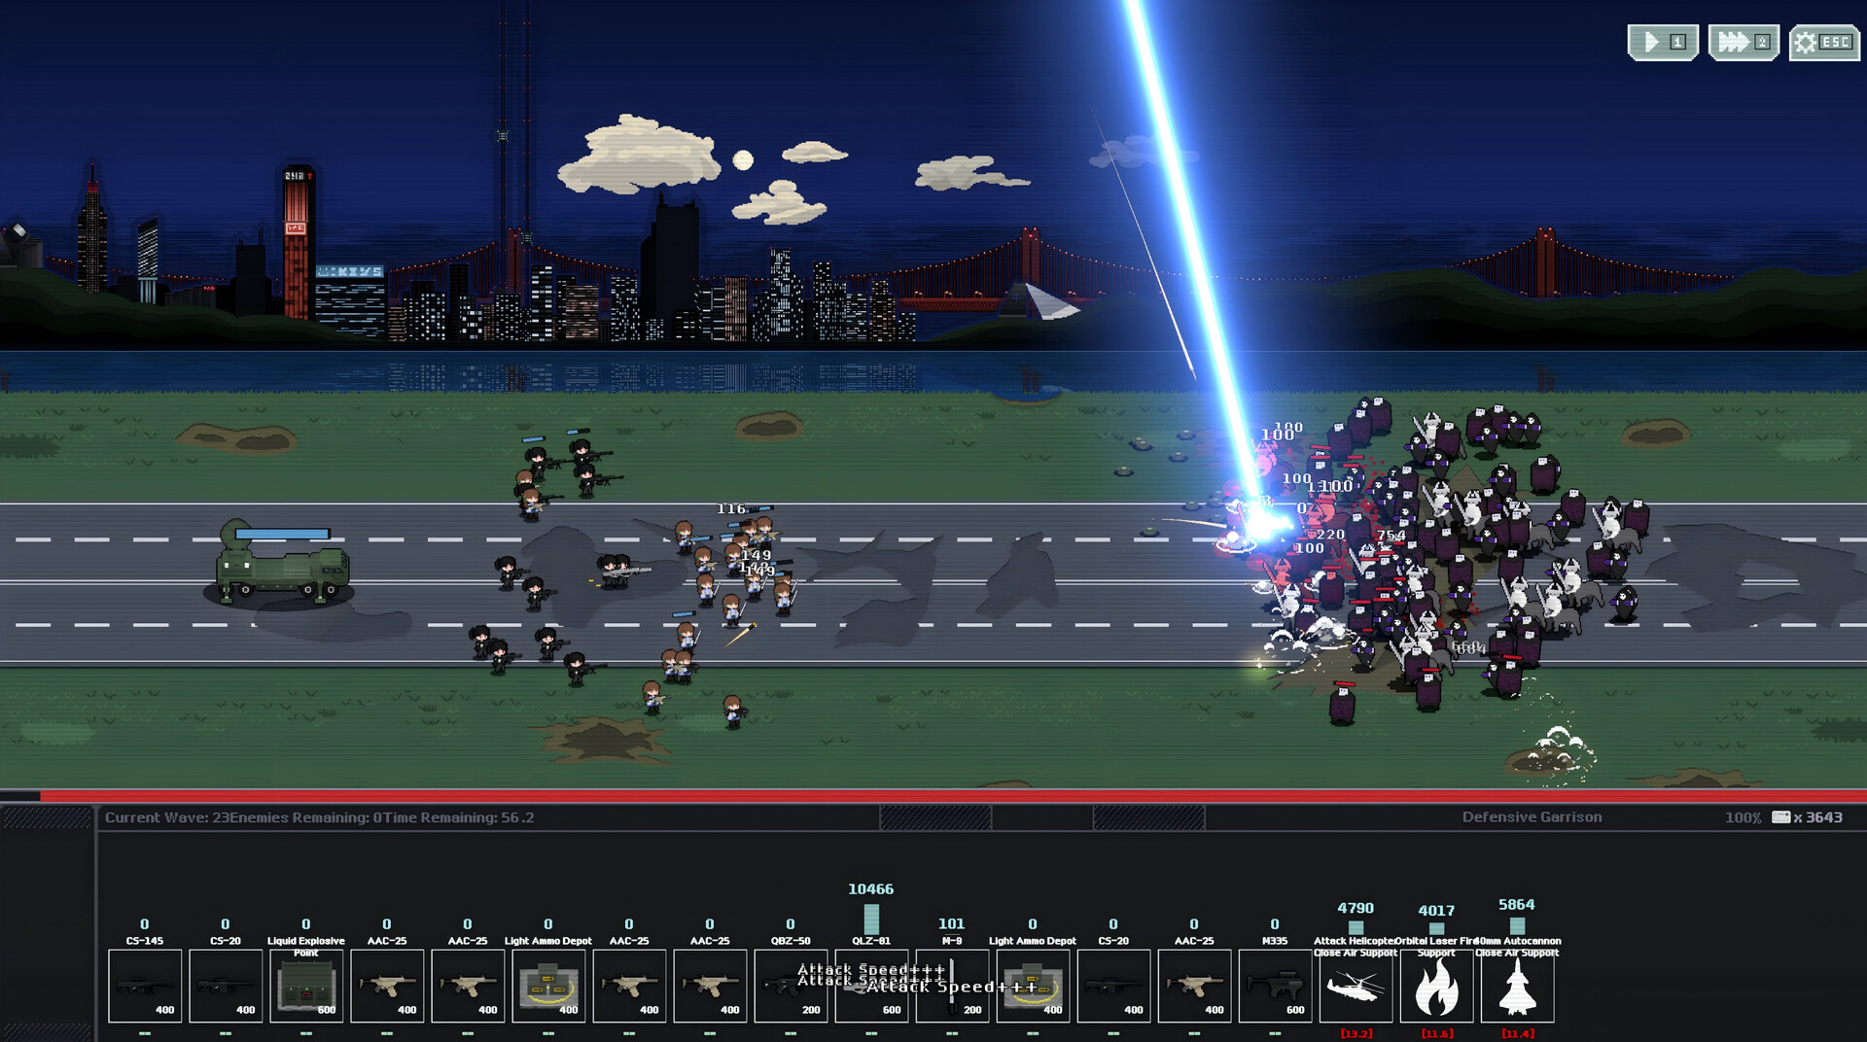The width and height of the screenshot is (1867, 1042).
Task: Toggle the indicator under the CS-145 card
Action: [x=144, y=1032]
